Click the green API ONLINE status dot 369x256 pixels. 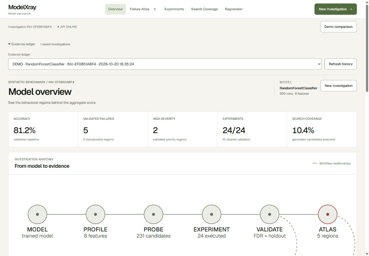58,27
